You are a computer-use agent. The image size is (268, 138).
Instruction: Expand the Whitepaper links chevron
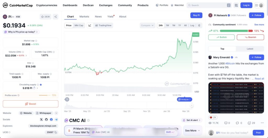click(x=56, y=113)
